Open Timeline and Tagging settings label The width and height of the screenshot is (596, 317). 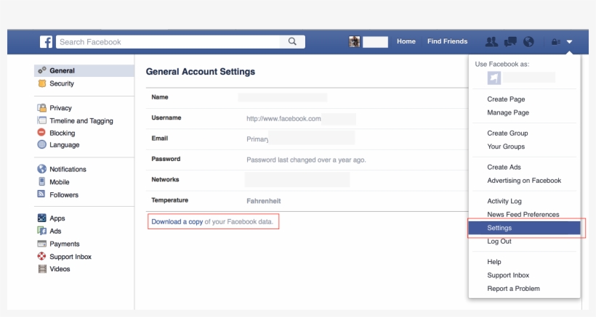81,121
